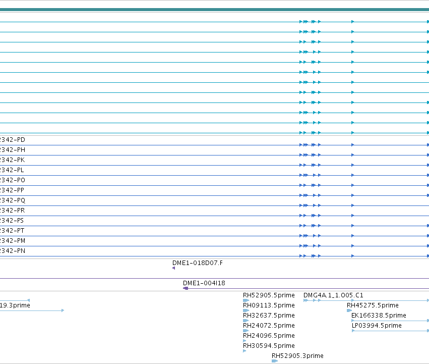Click the RH45275.5prime label
This screenshot has width=429, height=364.
click(373, 305)
